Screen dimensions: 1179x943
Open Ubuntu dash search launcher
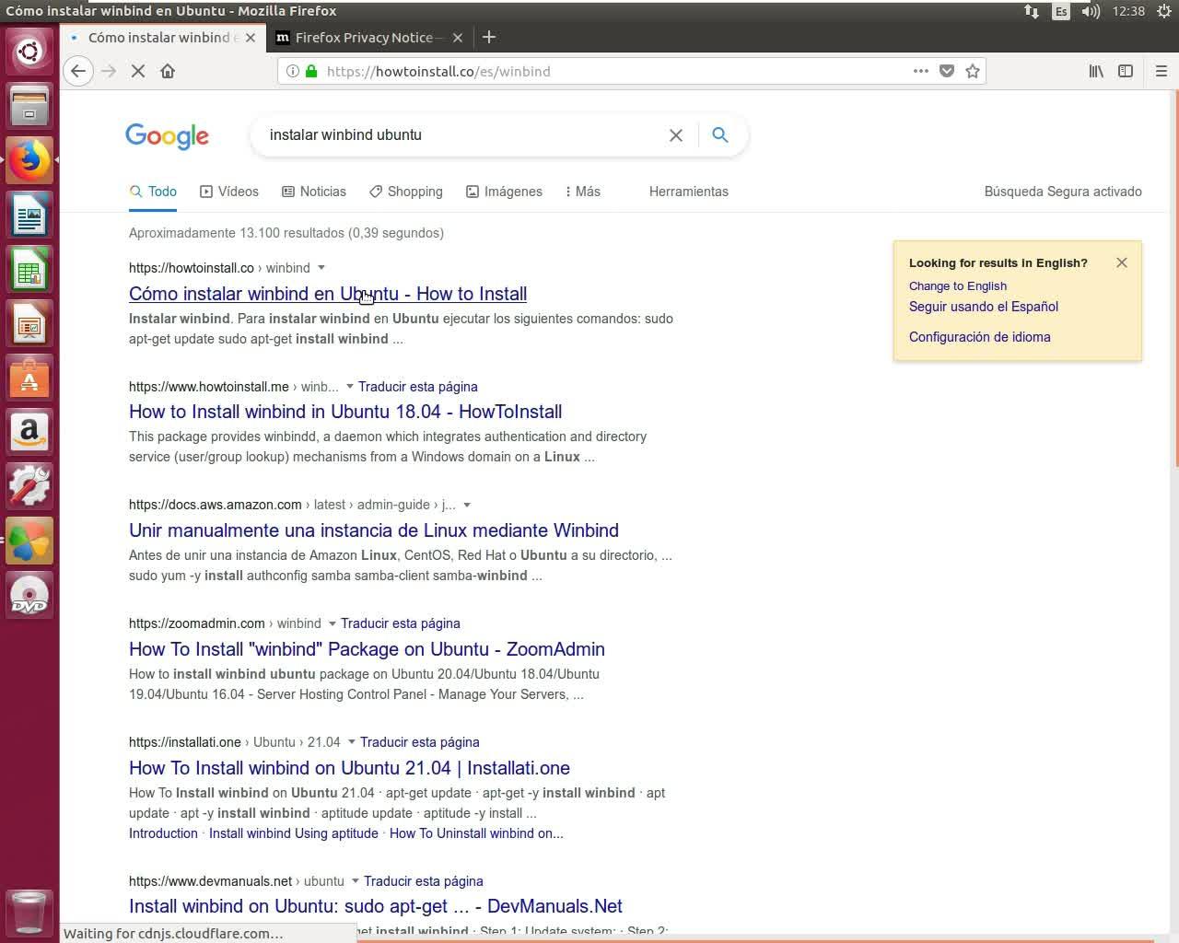pyautogui.click(x=29, y=52)
